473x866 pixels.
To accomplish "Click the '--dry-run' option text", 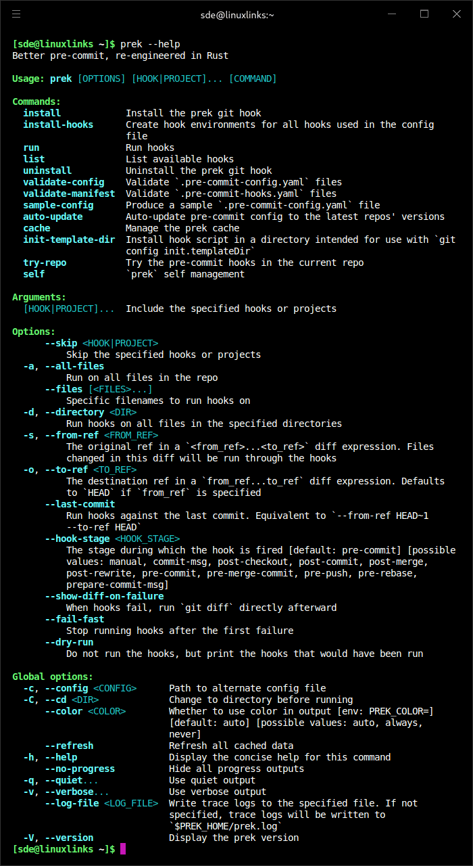I will 69,642.
